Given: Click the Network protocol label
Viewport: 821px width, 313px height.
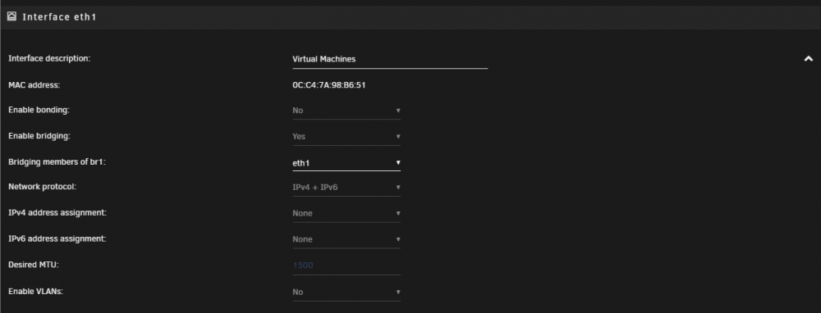Looking at the screenshot, I should (42, 187).
